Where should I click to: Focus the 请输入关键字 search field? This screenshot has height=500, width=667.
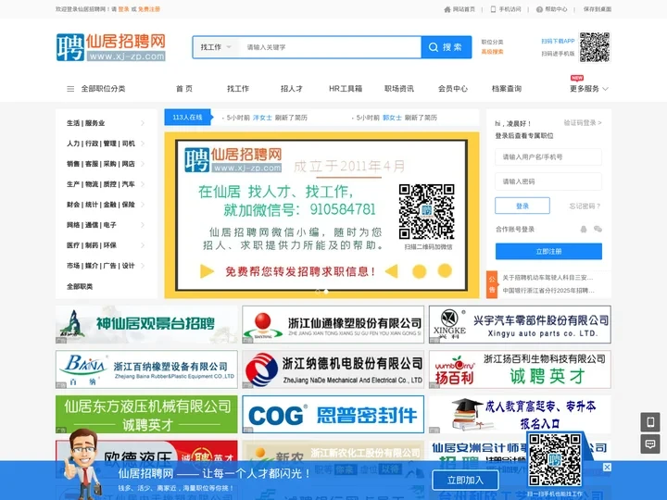[330, 47]
